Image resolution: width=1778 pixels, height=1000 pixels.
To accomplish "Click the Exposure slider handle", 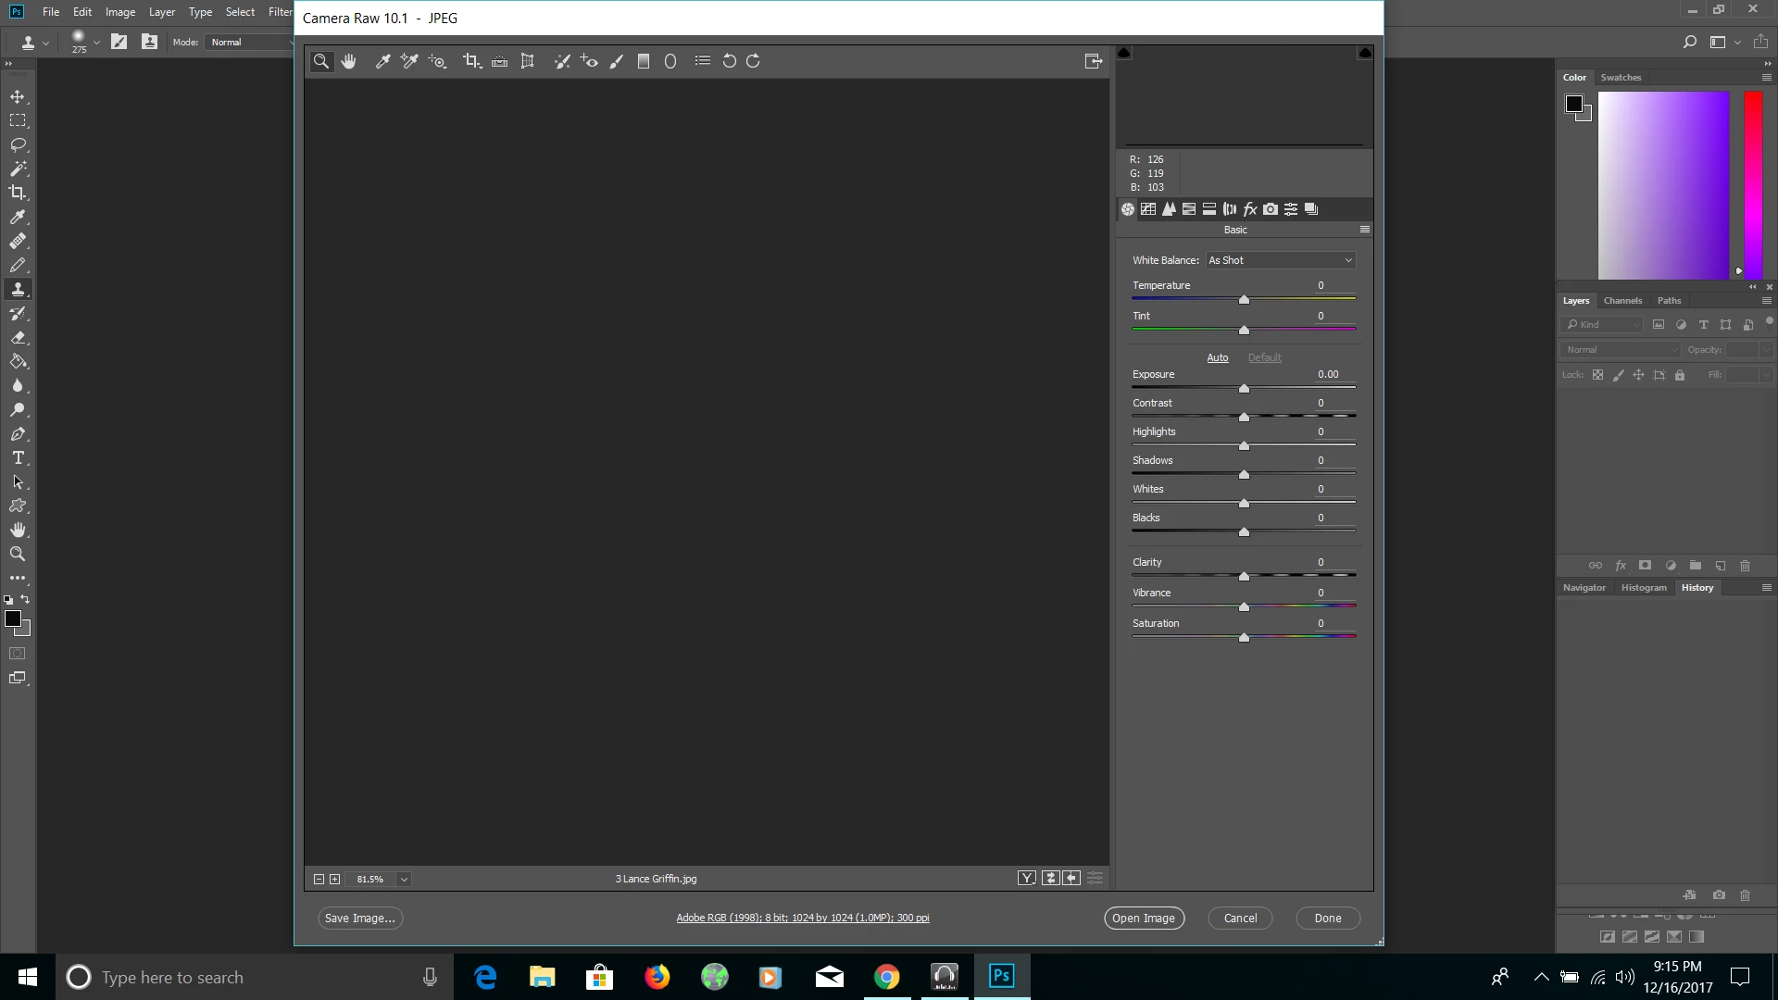I will pos(1245,389).
